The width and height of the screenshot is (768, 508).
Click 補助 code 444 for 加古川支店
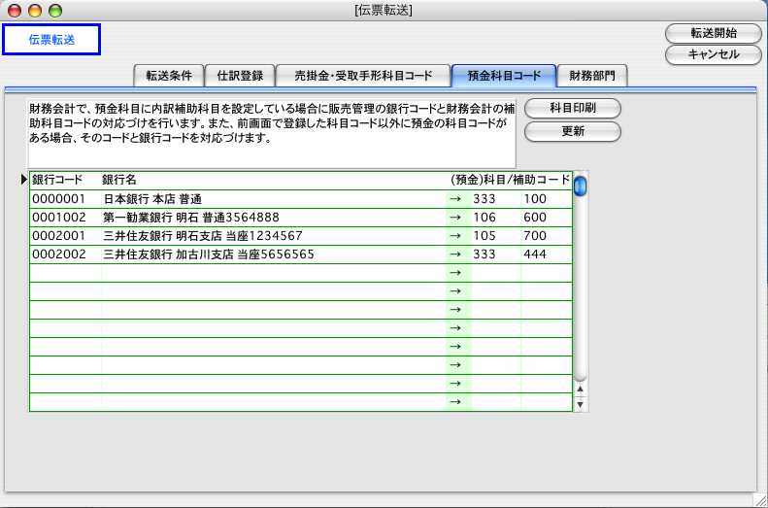[x=535, y=254]
